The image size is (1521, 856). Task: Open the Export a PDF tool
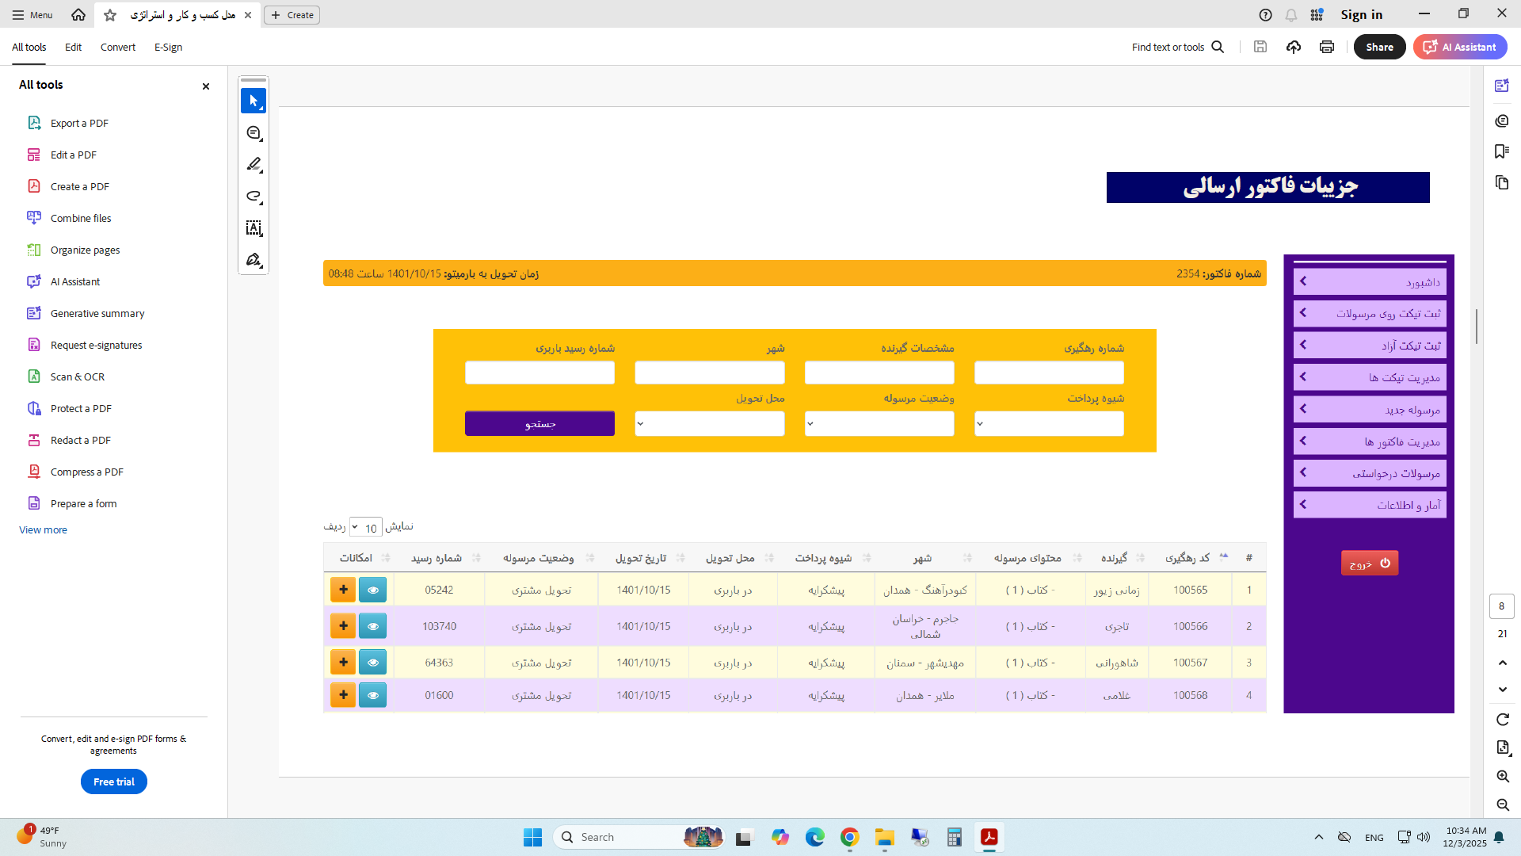pyautogui.click(x=79, y=123)
